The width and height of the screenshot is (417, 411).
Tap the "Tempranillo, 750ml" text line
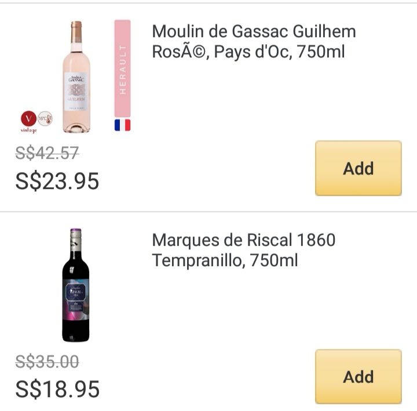(x=225, y=260)
